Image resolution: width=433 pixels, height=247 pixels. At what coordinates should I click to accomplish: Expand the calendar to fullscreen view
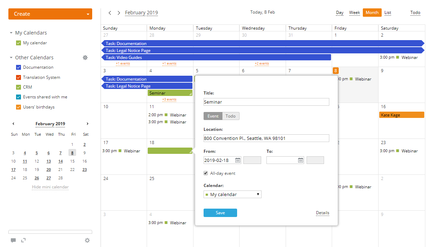pyautogui.click(x=23, y=240)
